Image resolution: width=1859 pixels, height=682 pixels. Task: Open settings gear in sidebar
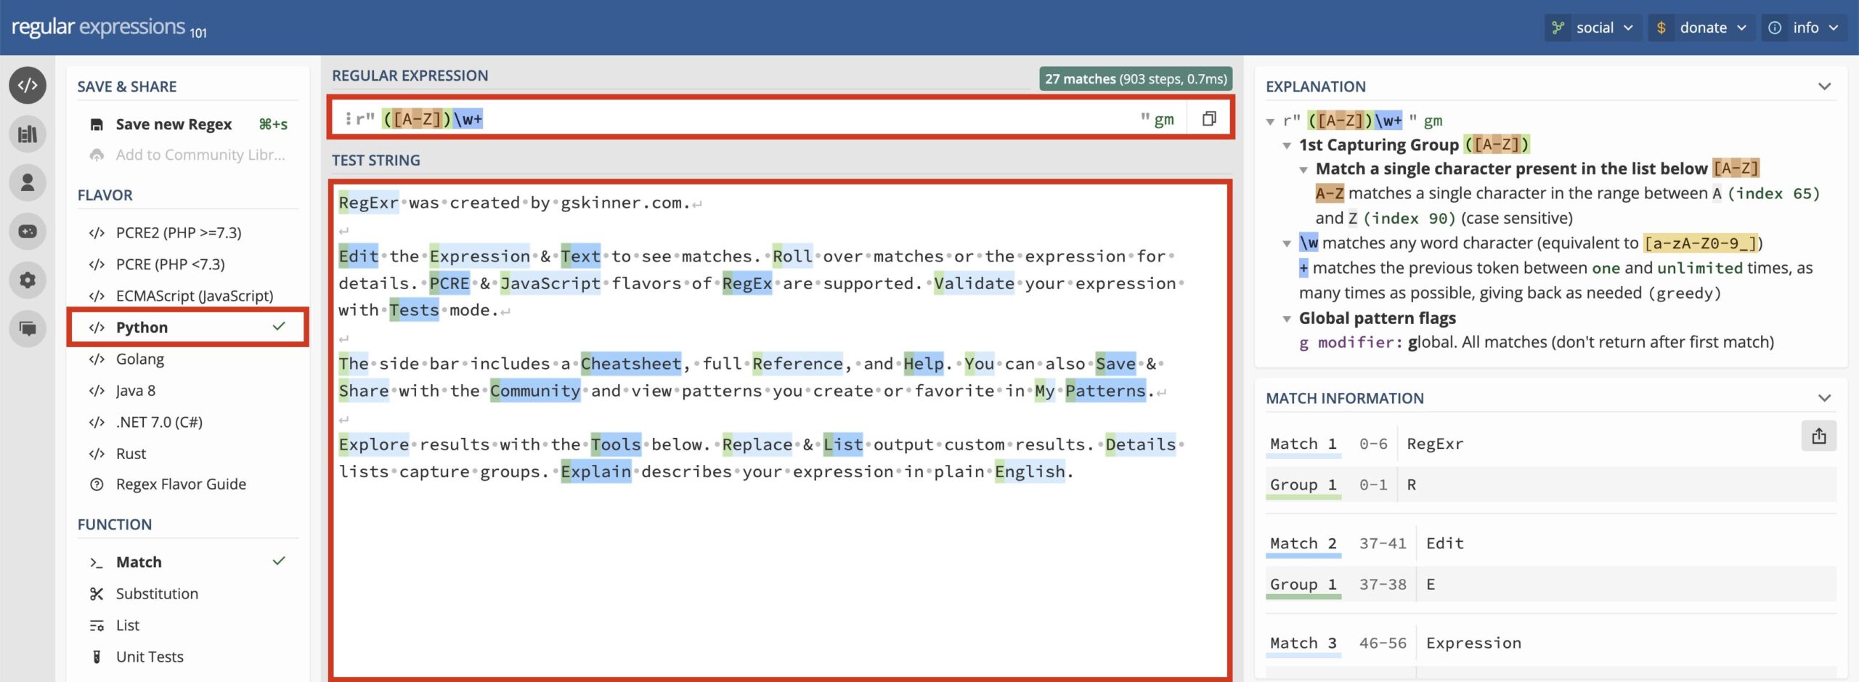click(x=28, y=280)
